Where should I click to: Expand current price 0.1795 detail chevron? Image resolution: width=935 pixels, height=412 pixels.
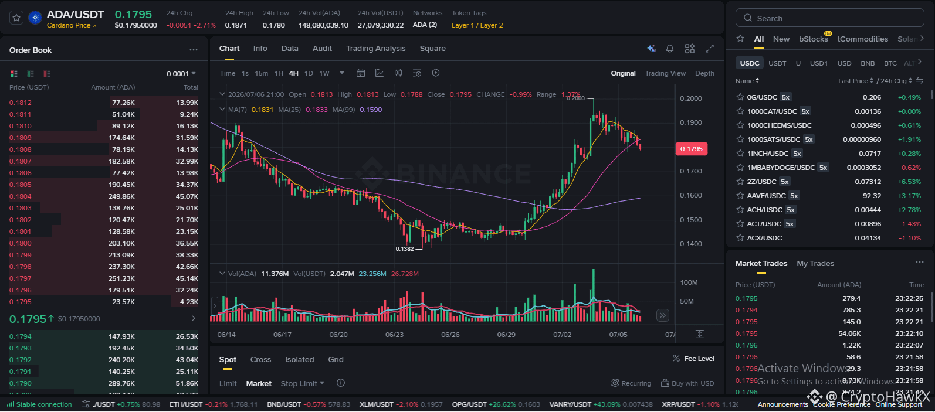(194, 318)
